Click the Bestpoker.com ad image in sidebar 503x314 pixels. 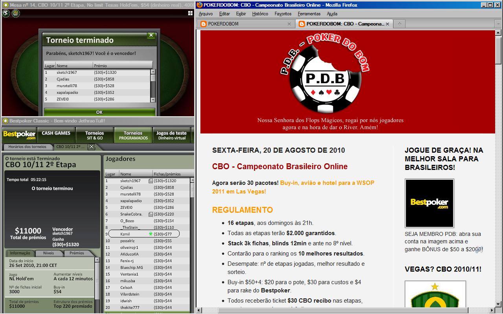(430, 203)
